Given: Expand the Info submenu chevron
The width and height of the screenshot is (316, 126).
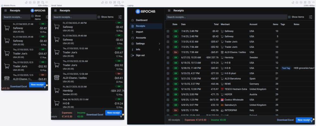Looking at the screenshot, I should click(159, 49).
